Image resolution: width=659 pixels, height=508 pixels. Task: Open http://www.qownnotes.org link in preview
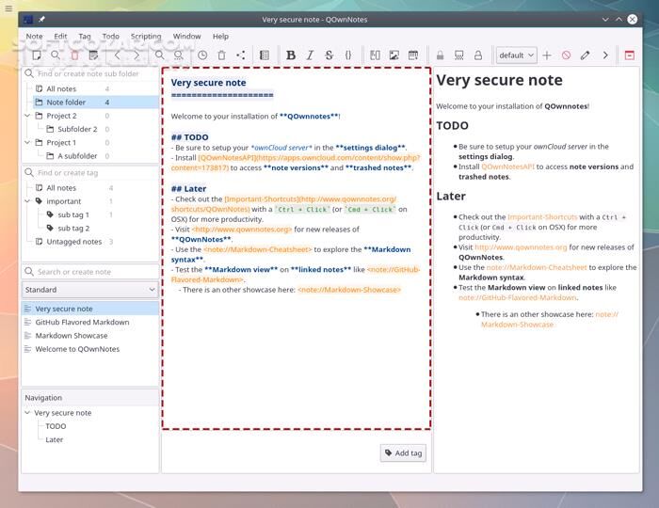[x=521, y=247]
